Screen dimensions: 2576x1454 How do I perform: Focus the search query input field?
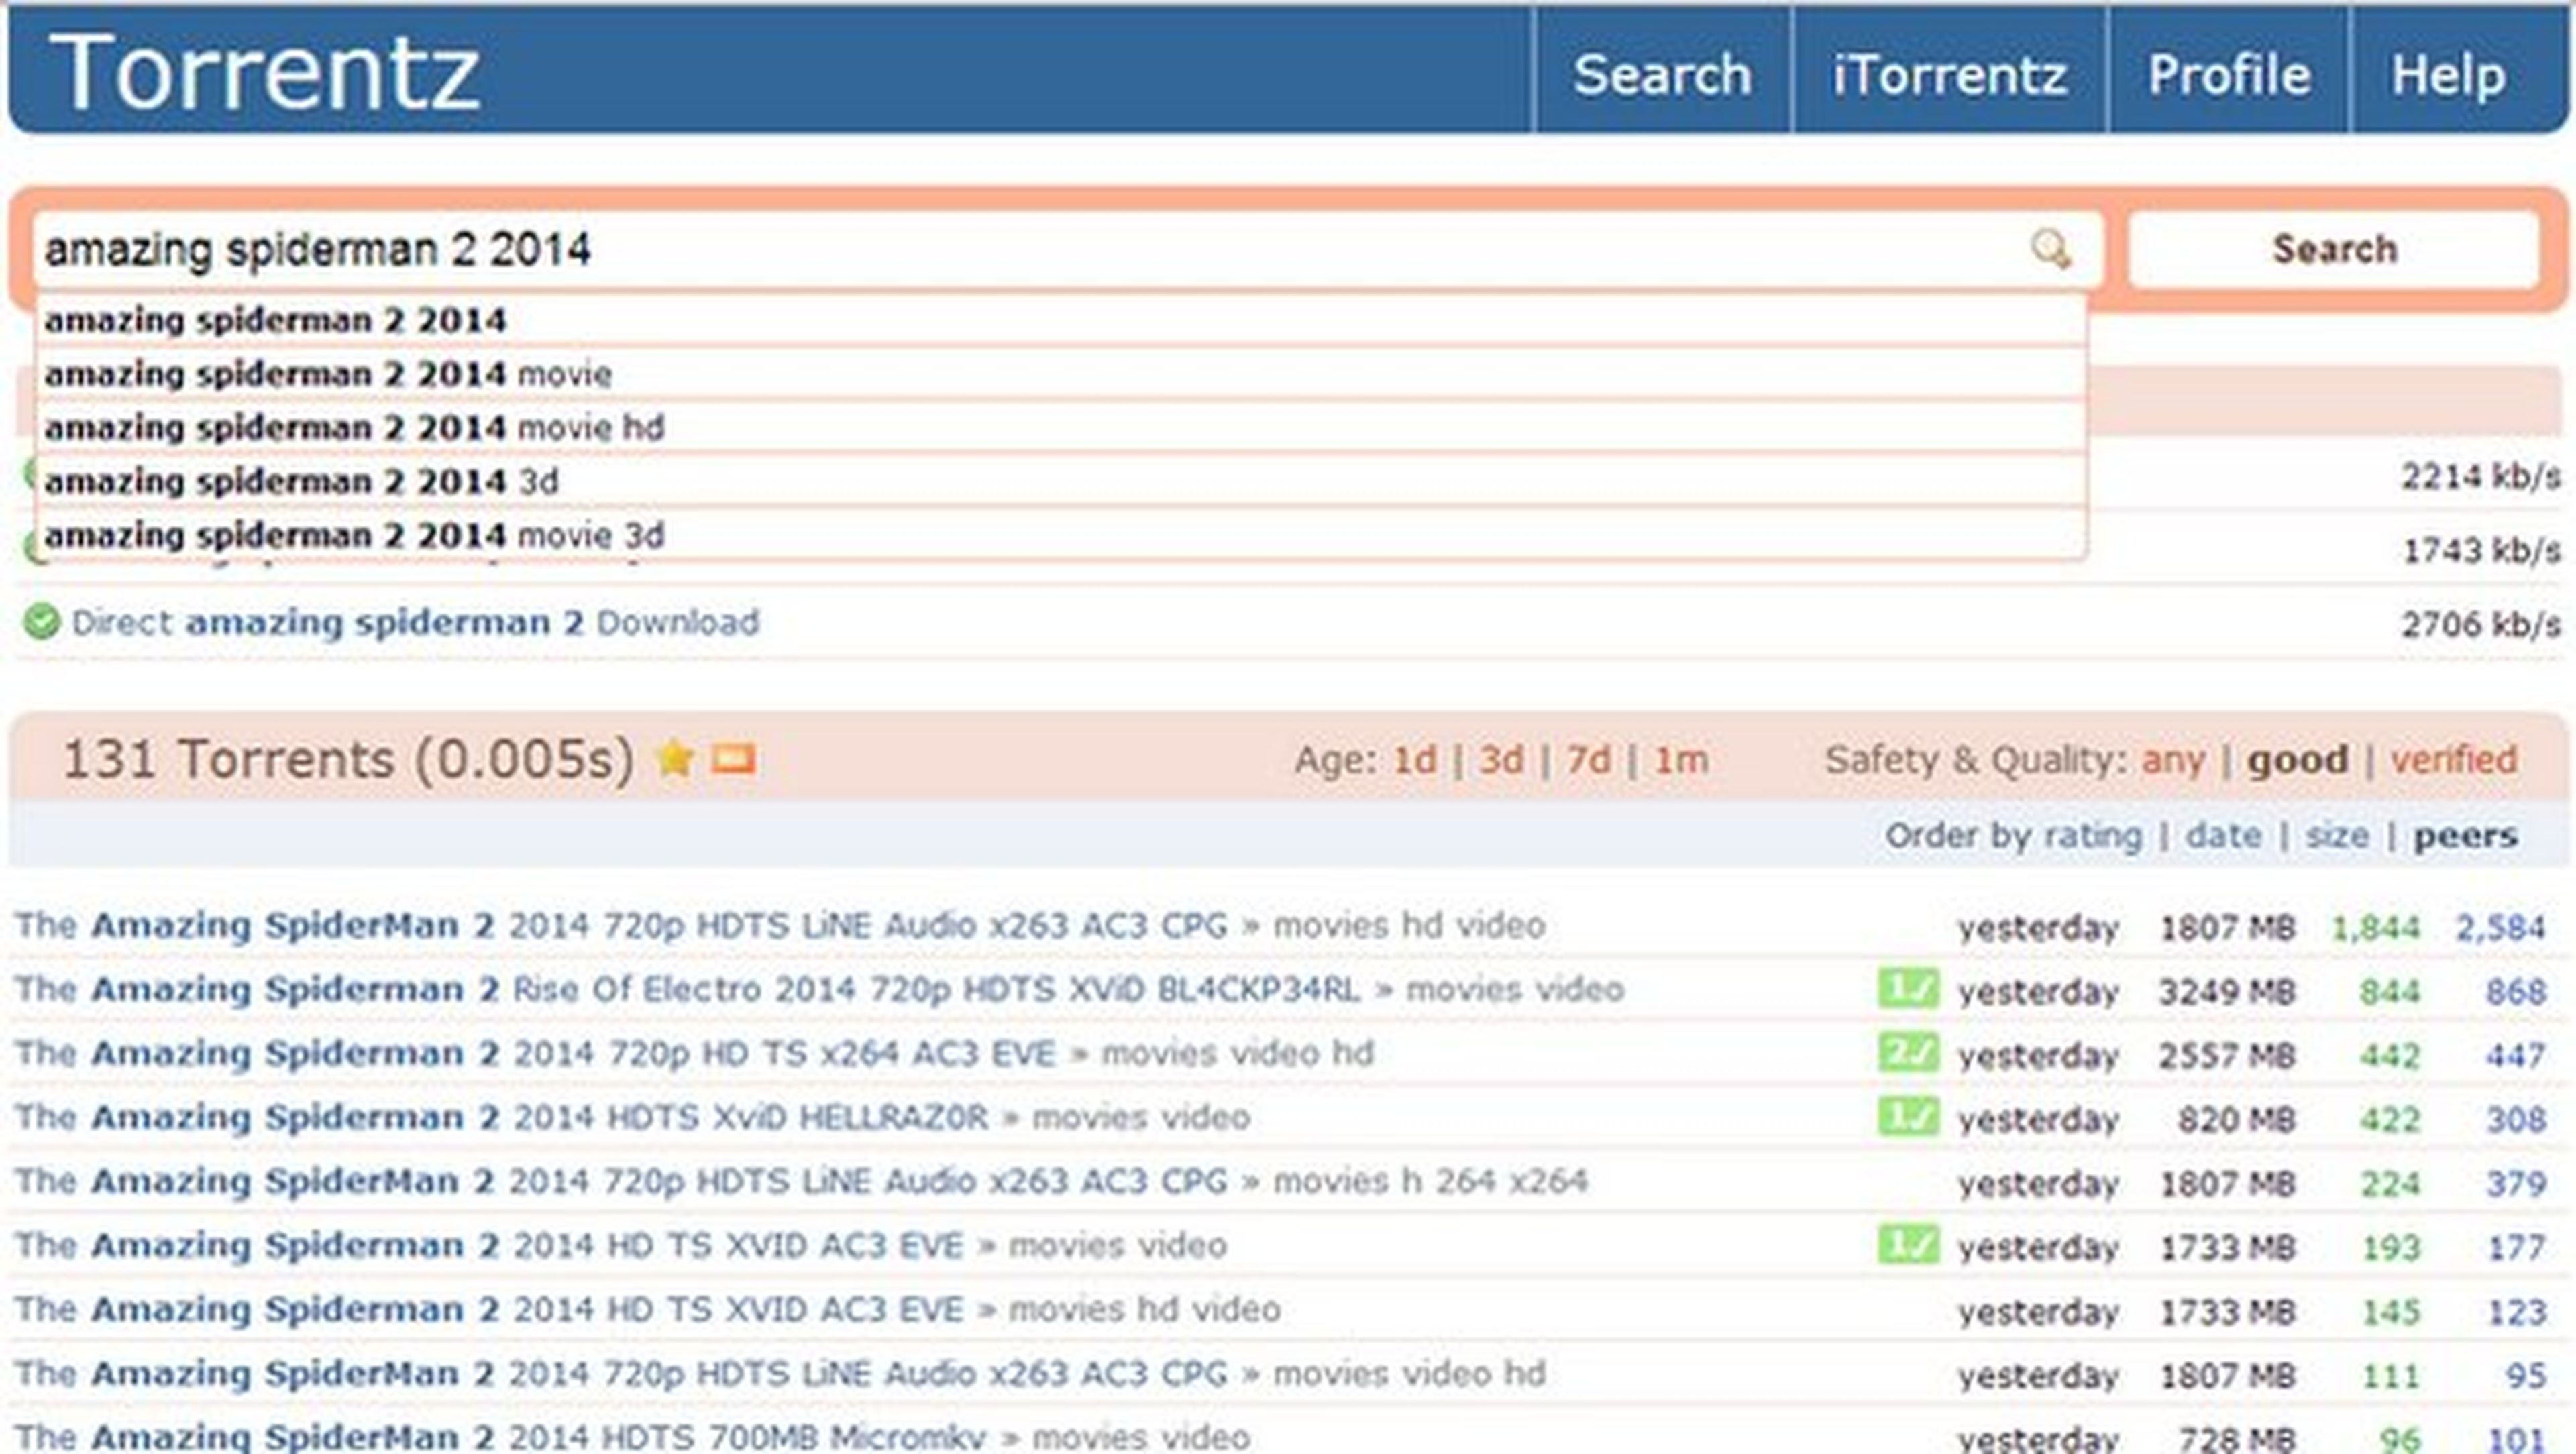click(x=1068, y=249)
